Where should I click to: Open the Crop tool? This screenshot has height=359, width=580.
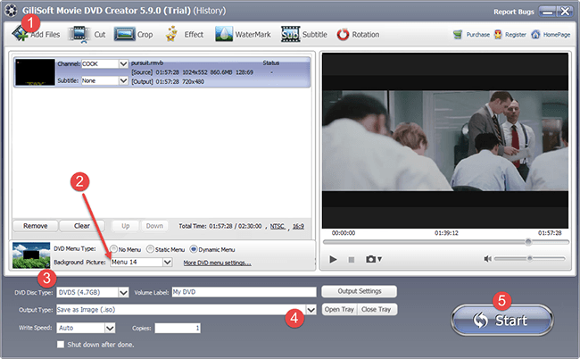(124, 35)
